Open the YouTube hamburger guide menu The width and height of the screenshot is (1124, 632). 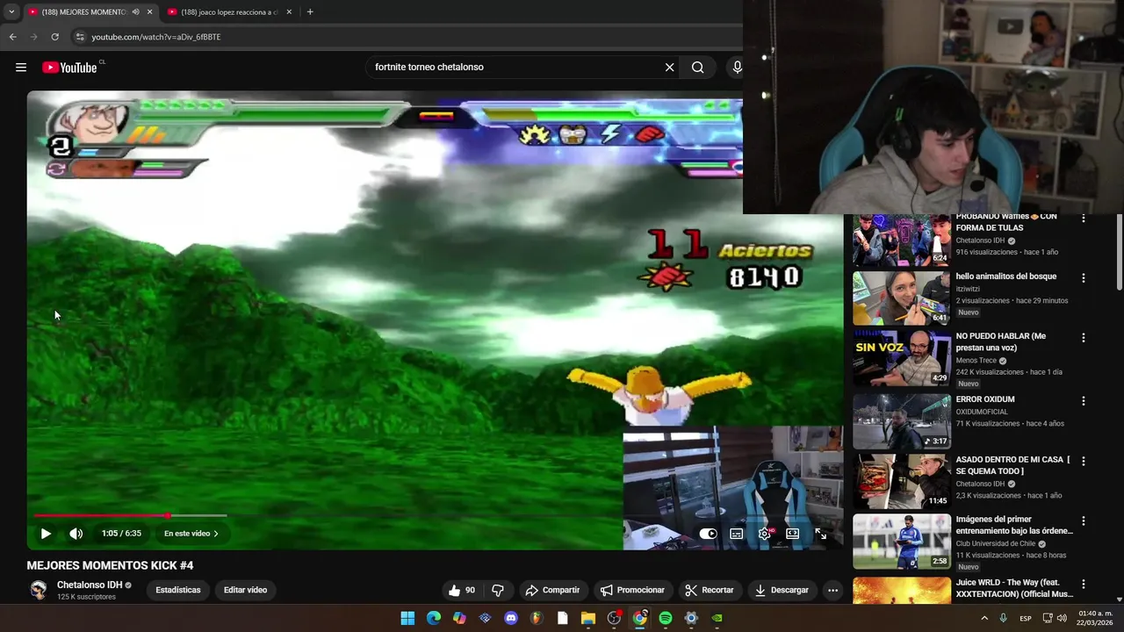click(21, 68)
